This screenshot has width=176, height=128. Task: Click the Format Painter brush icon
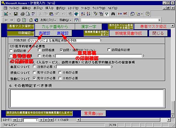coord(57,14)
